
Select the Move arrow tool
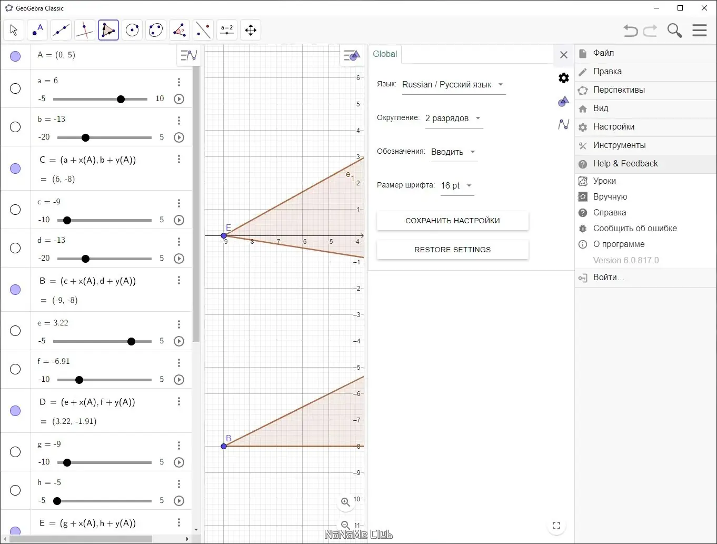14,30
